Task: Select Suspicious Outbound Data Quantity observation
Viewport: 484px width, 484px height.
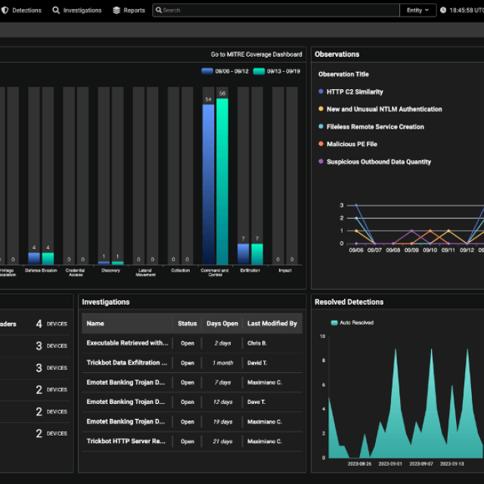Action: (x=379, y=162)
